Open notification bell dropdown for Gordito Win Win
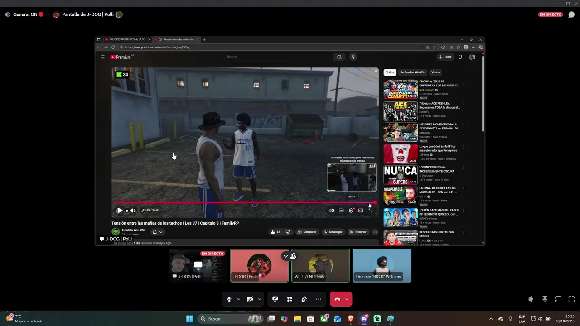Viewport: 580px width, 326px height. coord(157,232)
